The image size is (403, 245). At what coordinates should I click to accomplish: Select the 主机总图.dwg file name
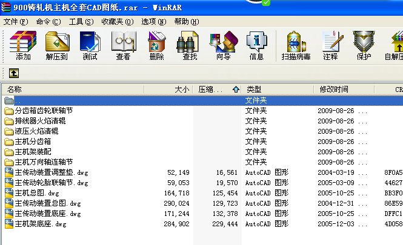click(37, 193)
